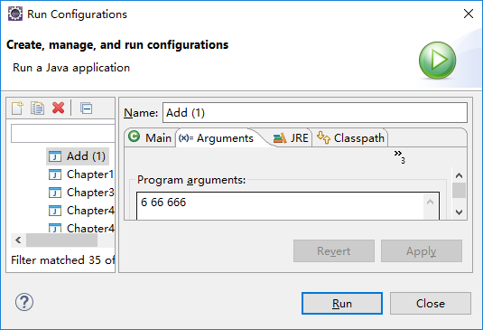Click the configuration list scroll left arrow
The width and height of the screenshot is (483, 330).
coord(18,240)
